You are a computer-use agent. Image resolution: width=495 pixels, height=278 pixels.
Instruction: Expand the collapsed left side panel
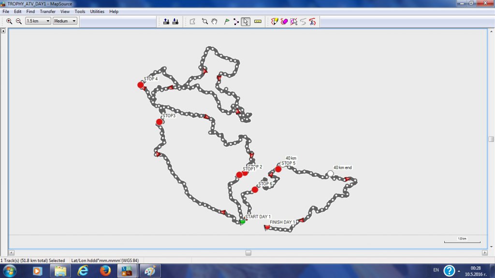tap(3, 31)
